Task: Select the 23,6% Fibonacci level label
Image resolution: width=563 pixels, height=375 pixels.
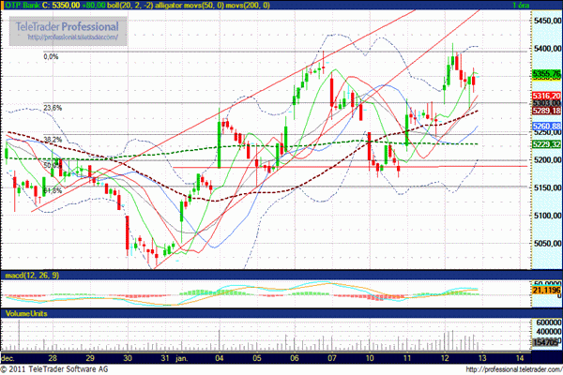Action: tap(53, 108)
